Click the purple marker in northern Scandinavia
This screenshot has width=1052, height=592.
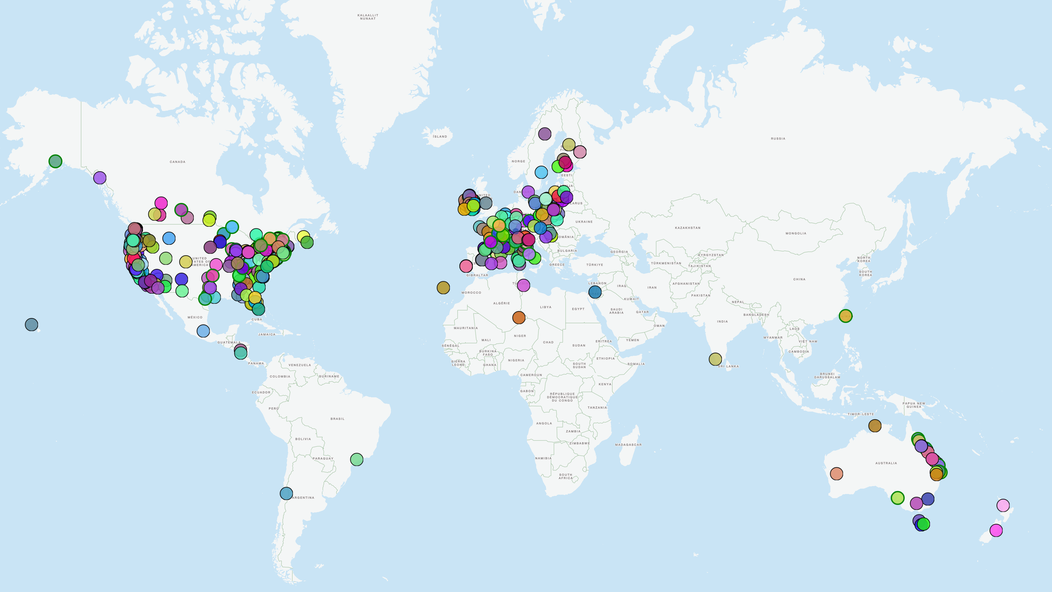tap(545, 133)
